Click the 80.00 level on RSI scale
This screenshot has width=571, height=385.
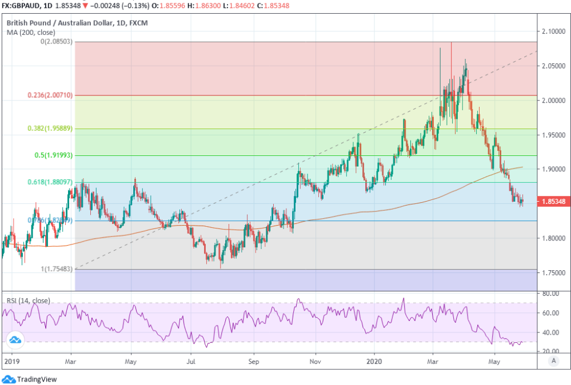pyautogui.click(x=550, y=294)
